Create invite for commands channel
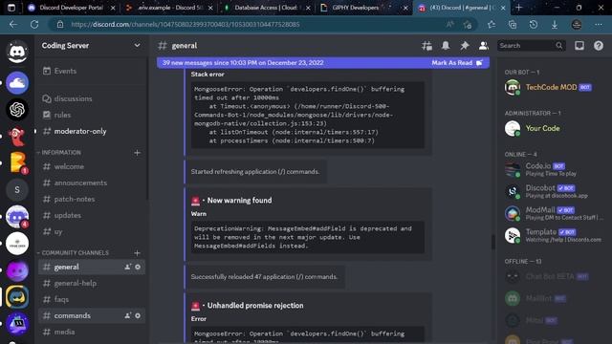612x344 pixels. pyautogui.click(x=127, y=315)
